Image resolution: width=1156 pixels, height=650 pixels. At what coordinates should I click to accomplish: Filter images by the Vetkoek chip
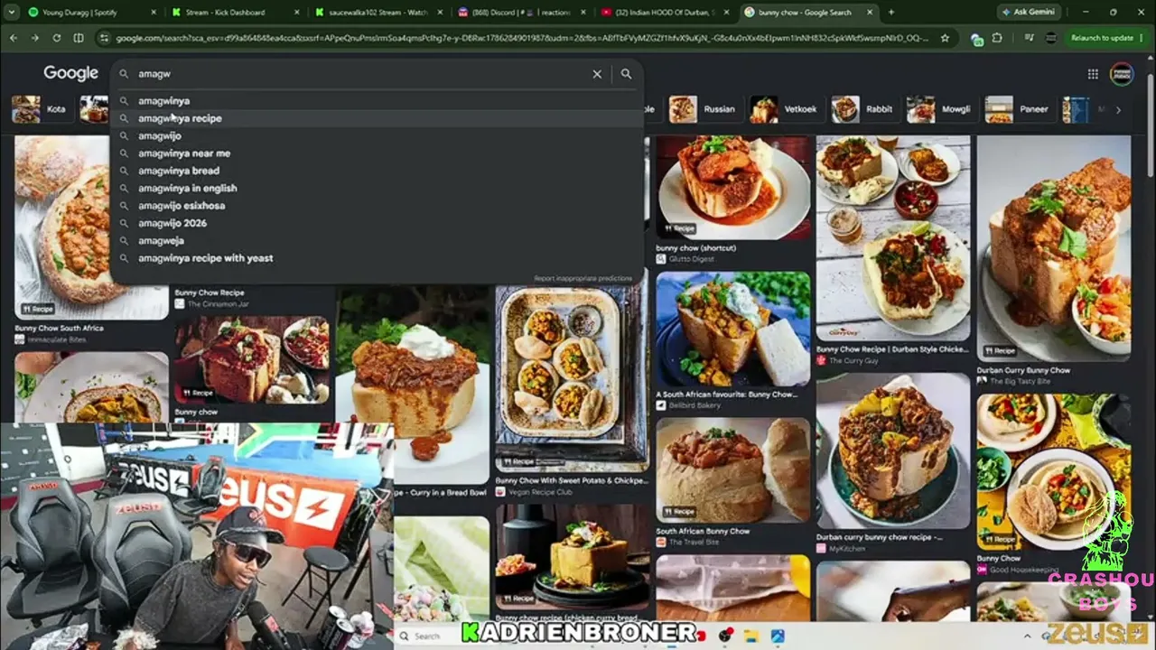point(785,109)
